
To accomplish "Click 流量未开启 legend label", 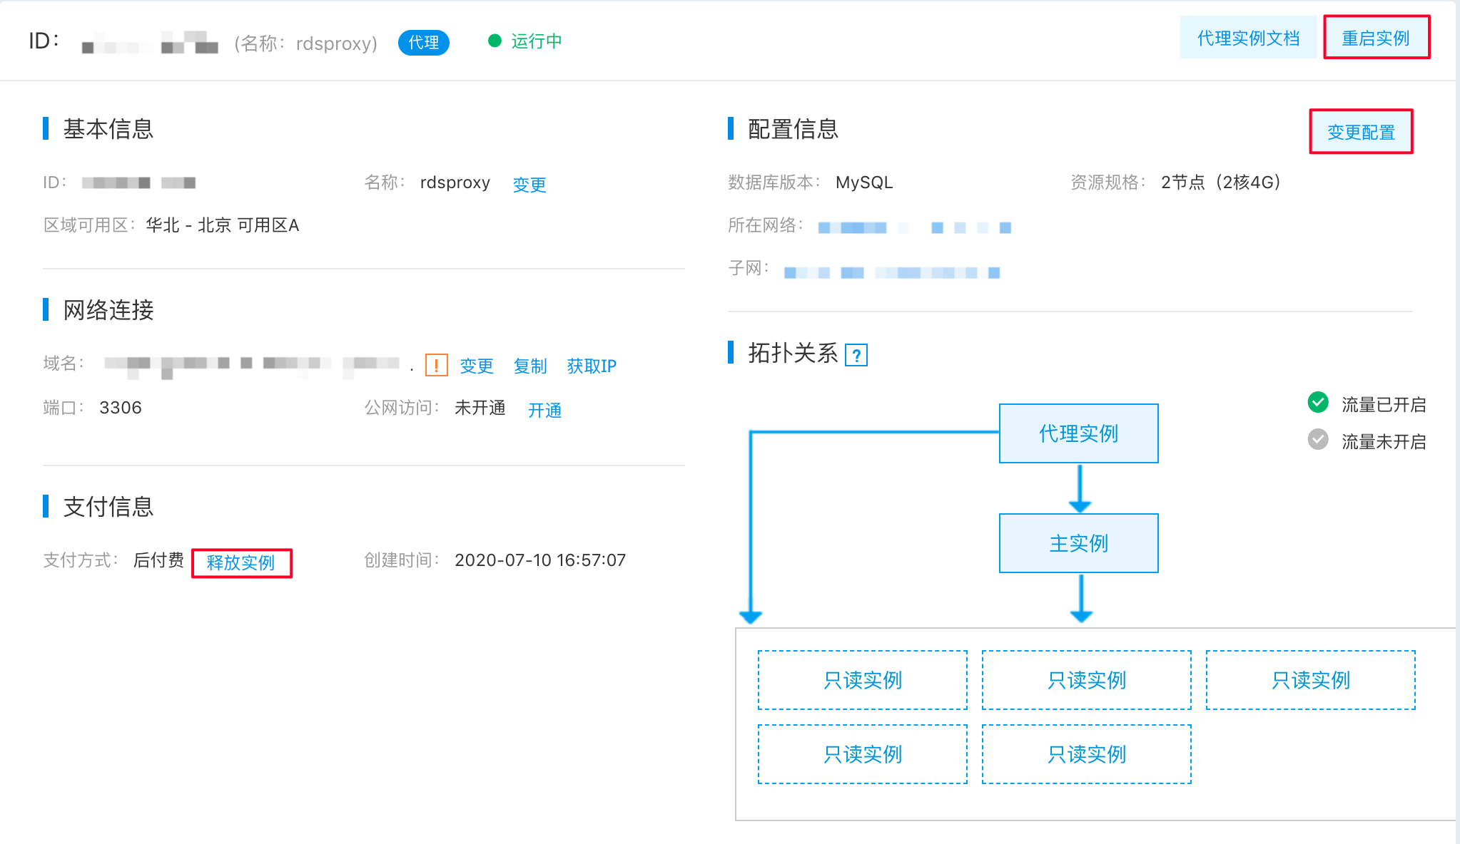I will click(x=1384, y=442).
